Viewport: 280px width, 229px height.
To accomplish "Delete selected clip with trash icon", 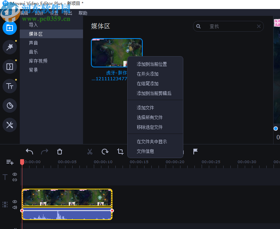I will click(x=60, y=152).
